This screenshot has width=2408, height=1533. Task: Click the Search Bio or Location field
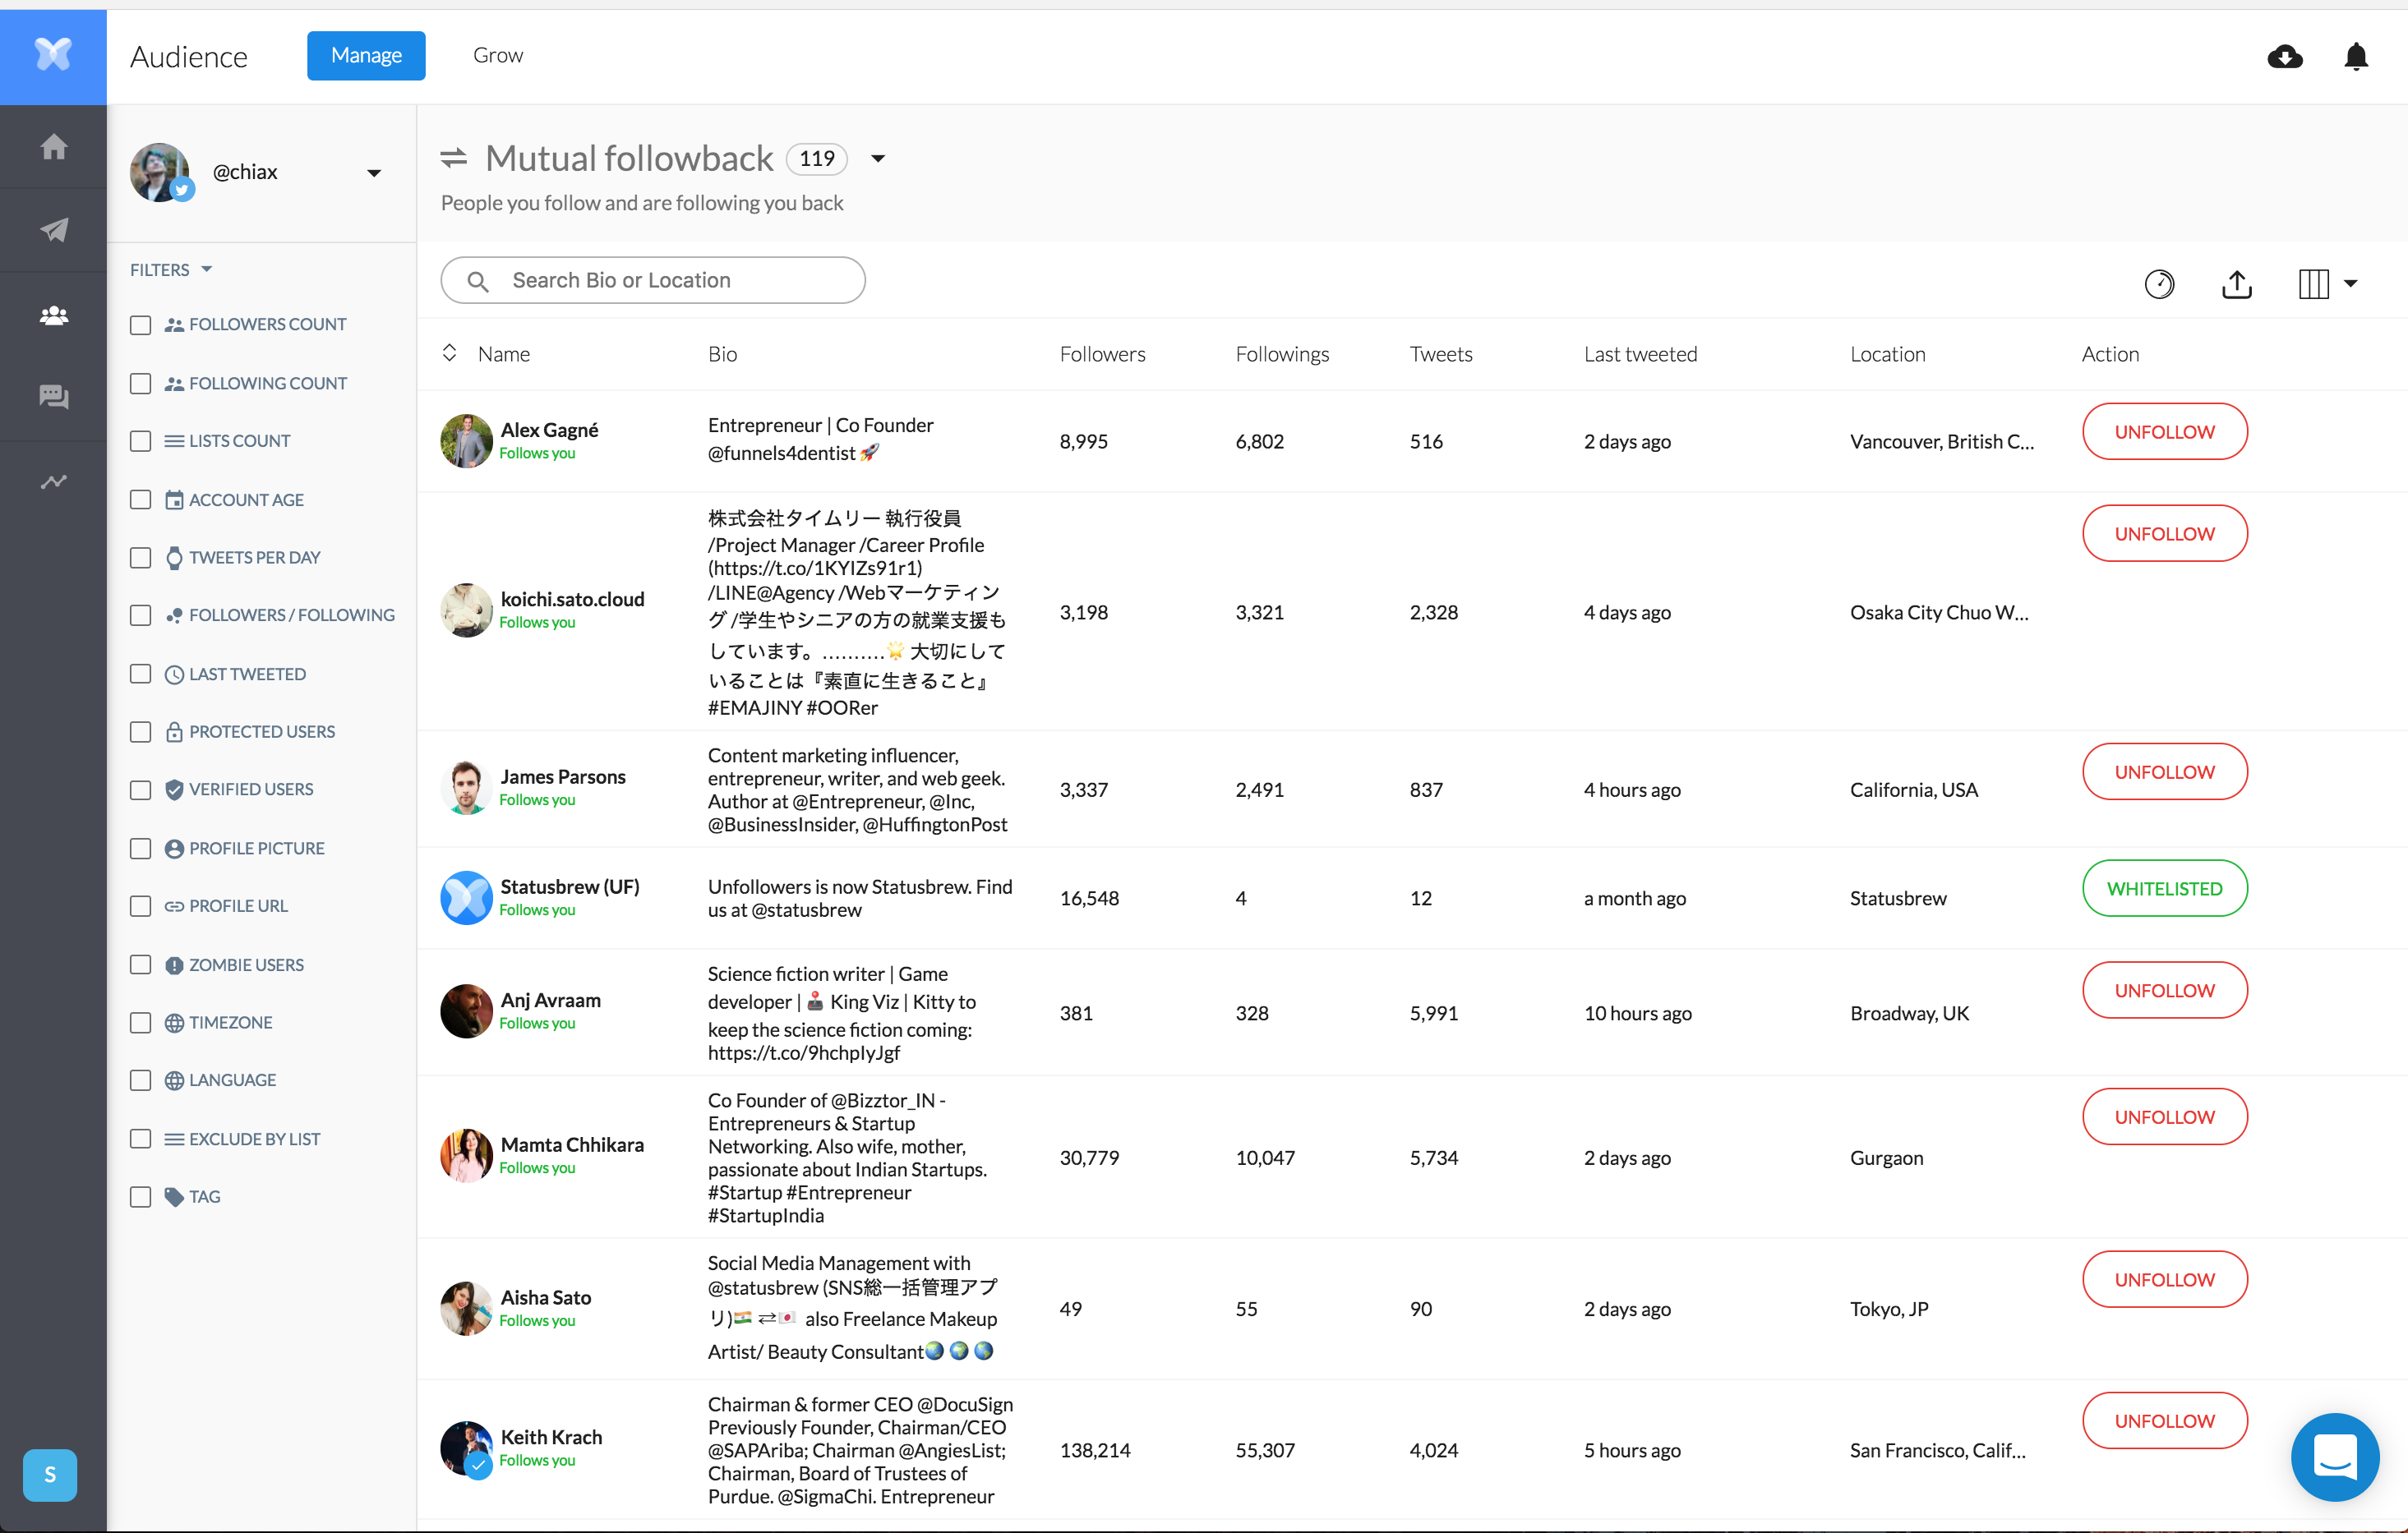click(x=653, y=280)
